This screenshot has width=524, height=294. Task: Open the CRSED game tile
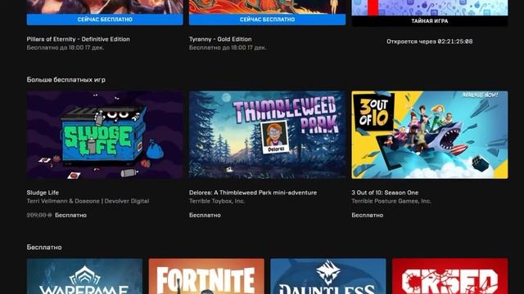pyautogui.click(x=450, y=276)
